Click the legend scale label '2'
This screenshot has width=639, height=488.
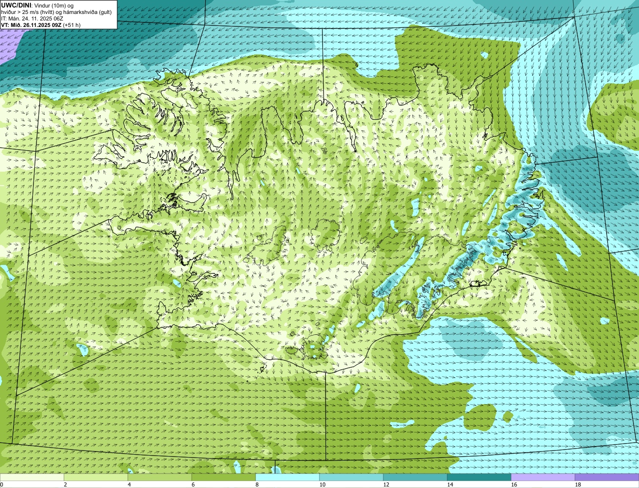click(65, 485)
